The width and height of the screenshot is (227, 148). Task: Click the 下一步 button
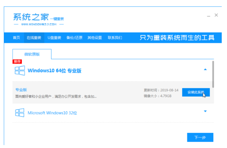(x=200, y=137)
